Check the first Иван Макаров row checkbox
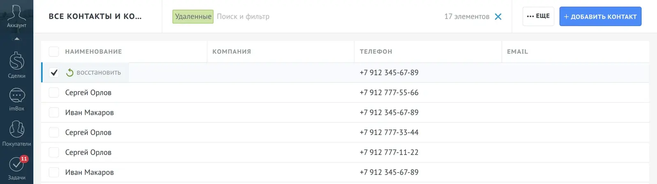Screen dimensions: 657x184 (x=54, y=112)
